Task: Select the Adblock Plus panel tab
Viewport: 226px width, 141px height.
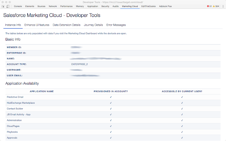Action: [166, 6]
